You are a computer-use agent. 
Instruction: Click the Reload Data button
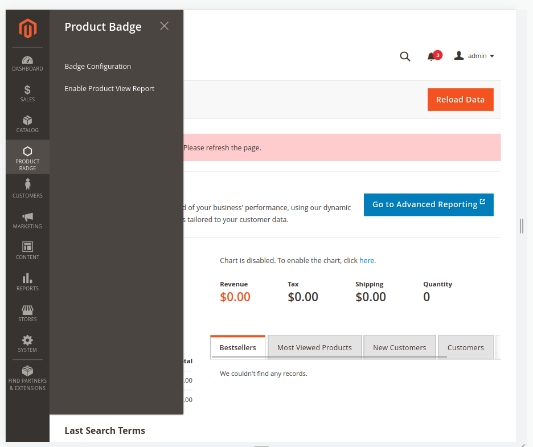pos(460,100)
